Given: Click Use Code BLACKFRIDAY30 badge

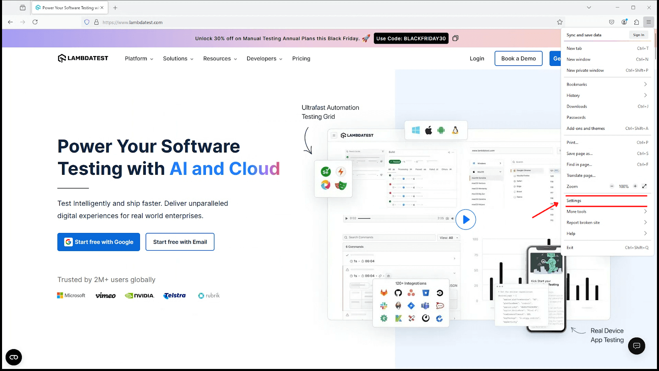Looking at the screenshot, I should [411, 38].
